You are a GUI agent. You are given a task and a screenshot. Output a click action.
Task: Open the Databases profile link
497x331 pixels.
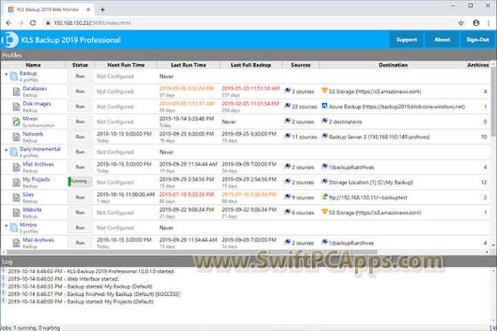pos(35,88)
